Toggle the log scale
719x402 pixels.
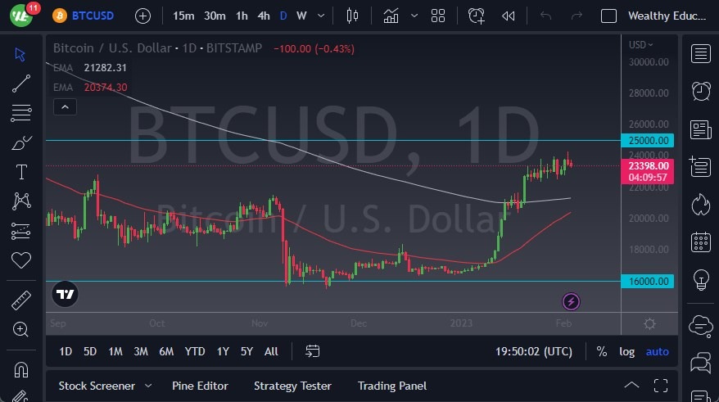[x=626, y=351]
